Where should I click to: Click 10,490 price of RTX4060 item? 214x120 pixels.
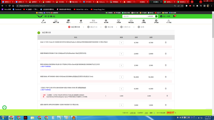[136, 77]
